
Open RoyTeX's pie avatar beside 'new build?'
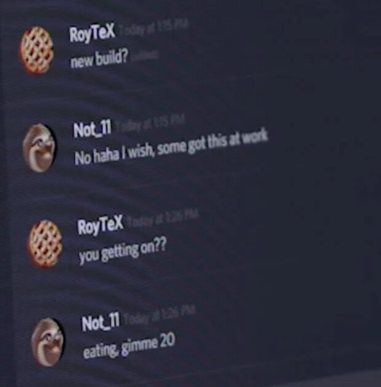click(x=37, y=50)
